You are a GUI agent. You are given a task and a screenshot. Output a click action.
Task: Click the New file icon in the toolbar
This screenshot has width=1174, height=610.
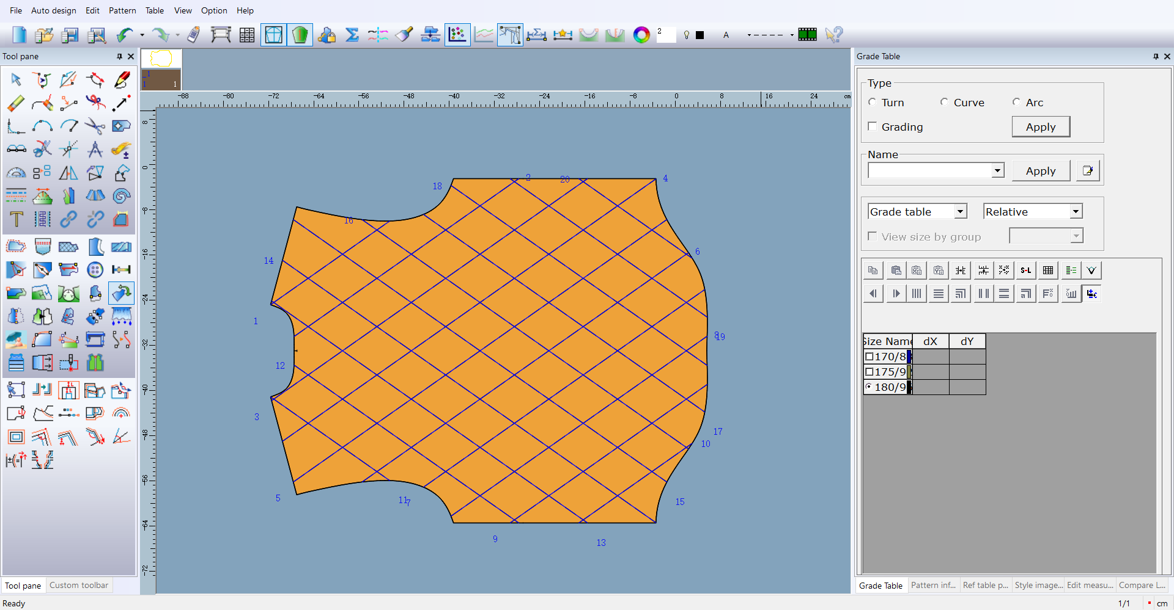point(19,35)
